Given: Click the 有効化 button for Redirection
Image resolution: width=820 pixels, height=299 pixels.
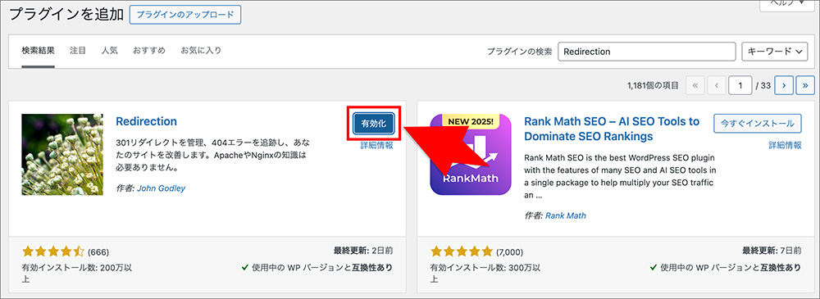Looking at the screenshot, I should (x=373, y=124).
